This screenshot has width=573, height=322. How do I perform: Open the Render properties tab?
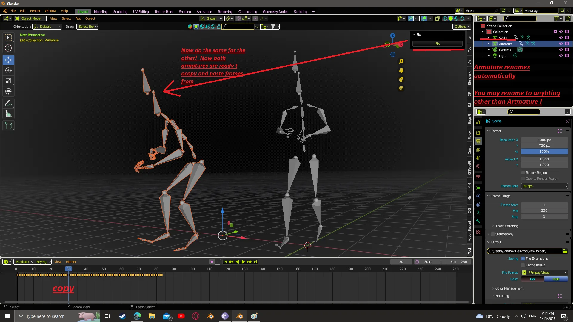(x=479, y=133)
